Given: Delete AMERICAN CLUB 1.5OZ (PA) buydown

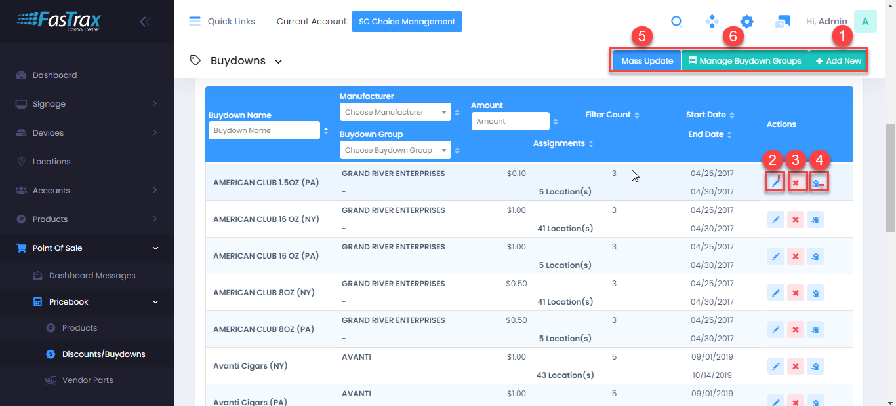Looking at the screenshot, I should 796,183.
